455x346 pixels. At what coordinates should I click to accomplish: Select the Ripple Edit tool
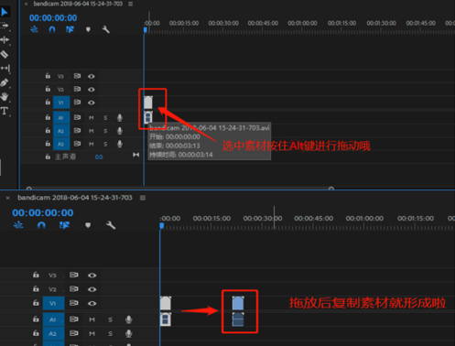click(x=5, y=40)
